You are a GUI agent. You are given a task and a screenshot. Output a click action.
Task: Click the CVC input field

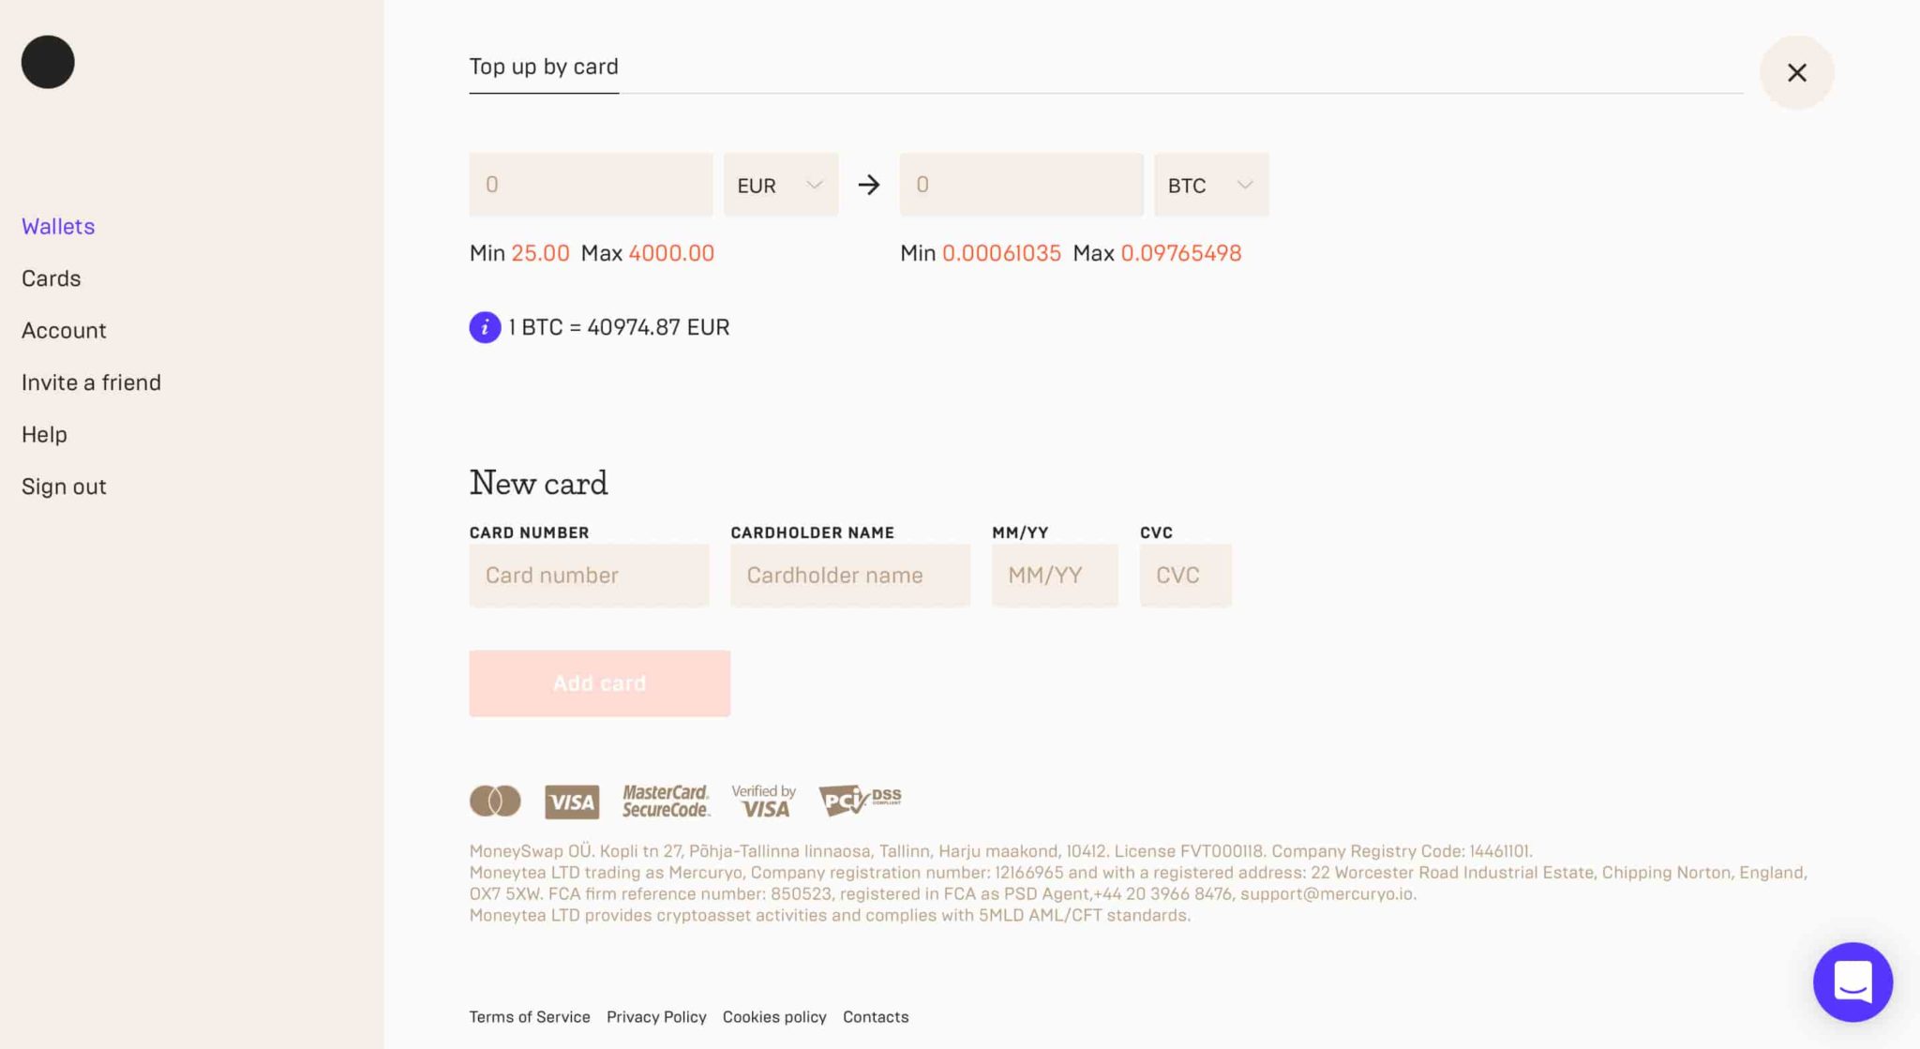pyautogui.click(x=1185, y=576)
